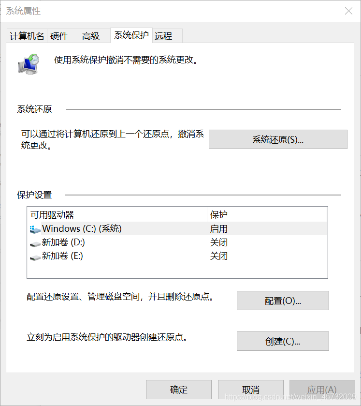
Task: Open the 硬件 tab
Action: click(x=63, y=36)
